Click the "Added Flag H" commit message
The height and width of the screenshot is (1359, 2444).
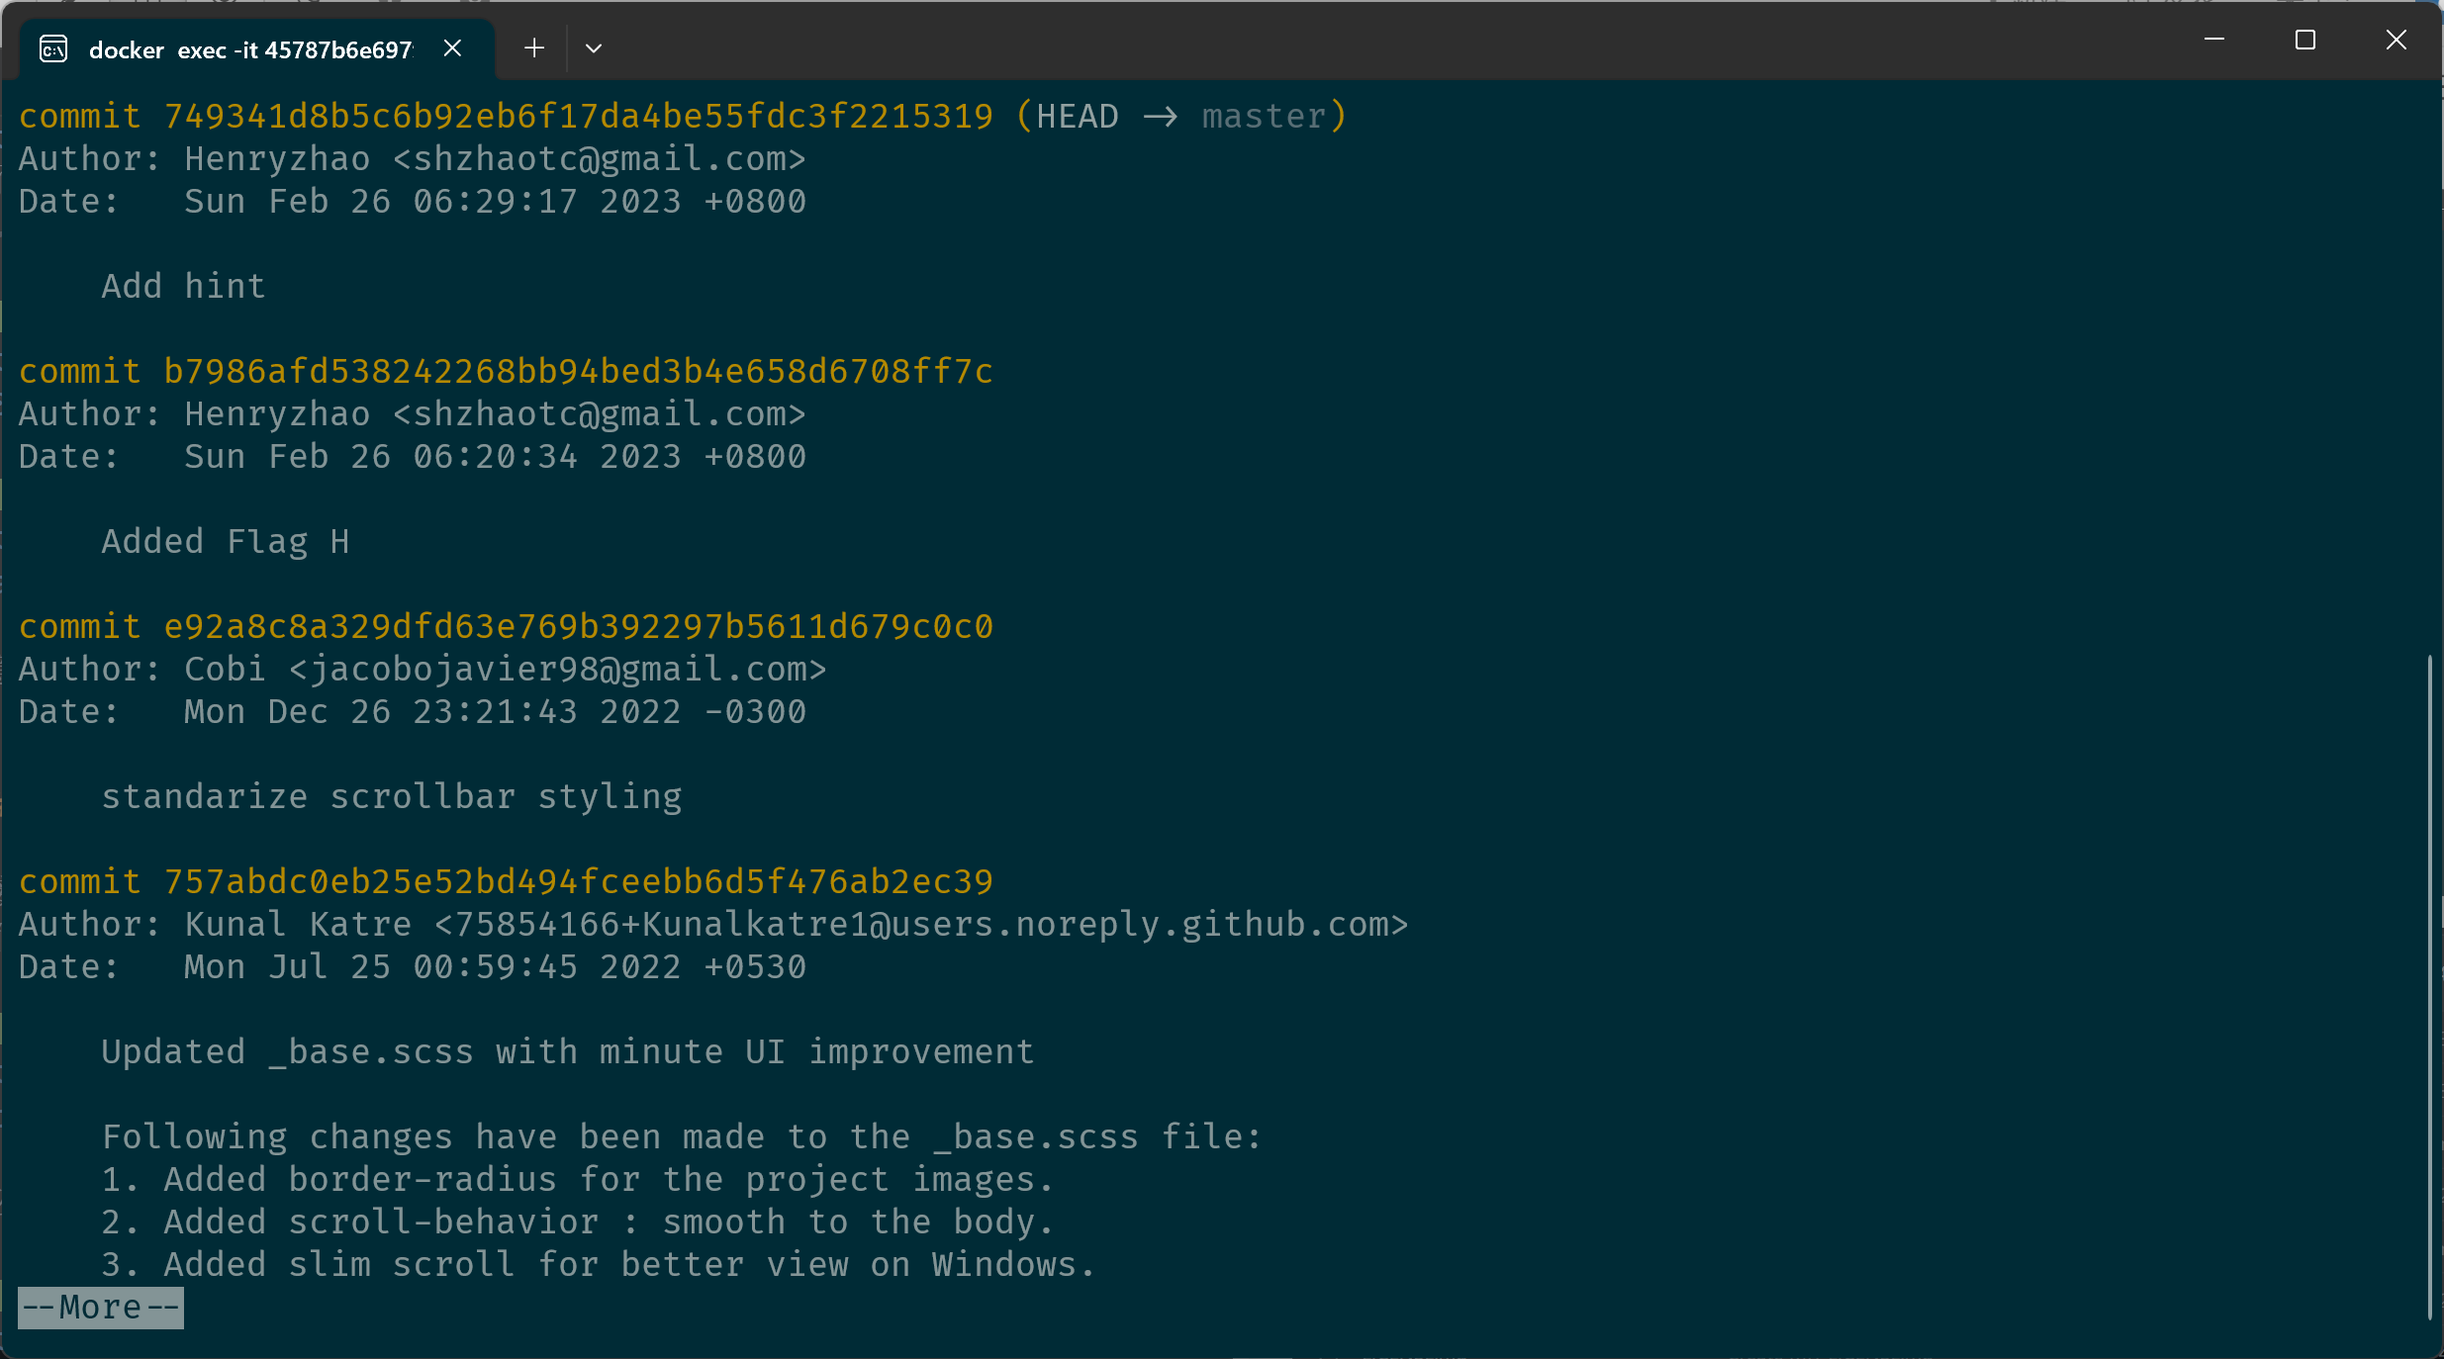[226, 542]
